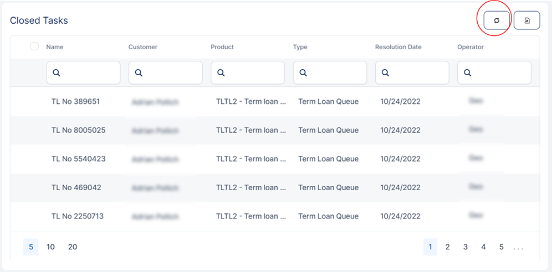Select the TL No 389651 row

point(75,102)
